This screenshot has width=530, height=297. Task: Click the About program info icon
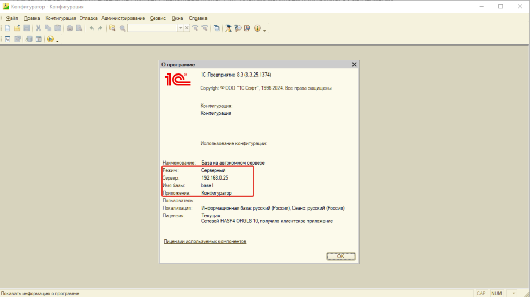(257, 28)
